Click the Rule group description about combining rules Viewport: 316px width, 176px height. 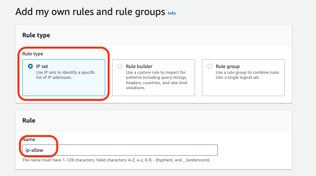point(247,75)
